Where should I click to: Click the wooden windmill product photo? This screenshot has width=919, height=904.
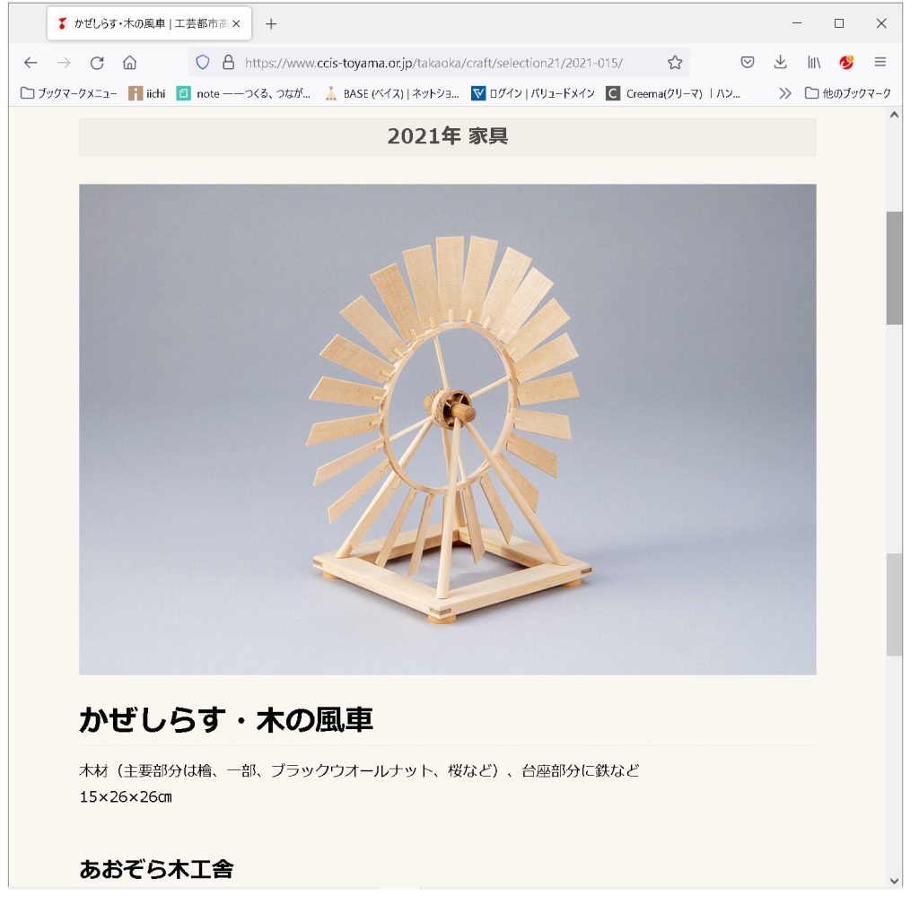click(447, 430)
